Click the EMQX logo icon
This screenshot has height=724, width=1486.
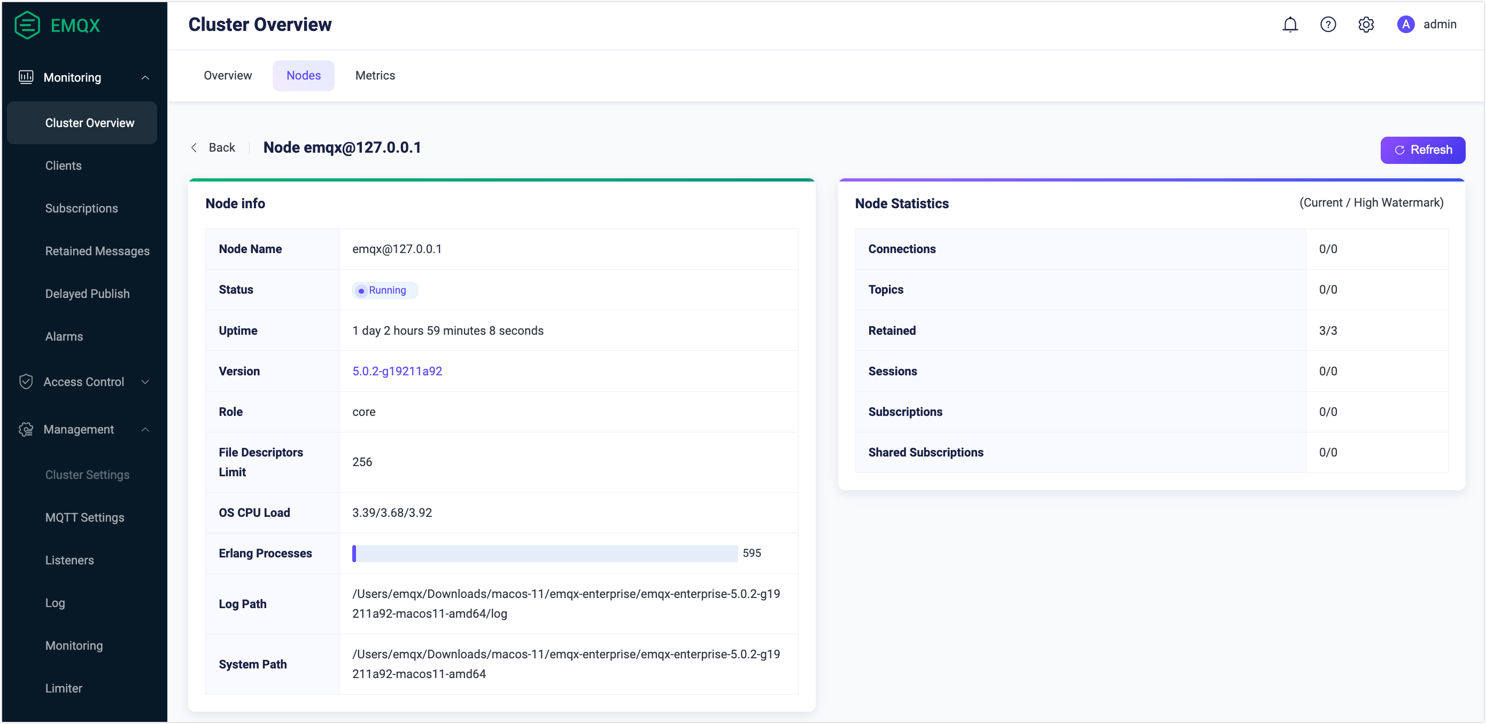[27, 25]
